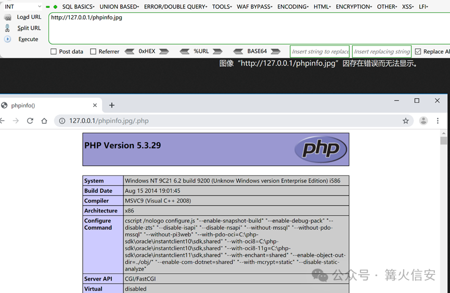Viewport: 450px width, 293px height.
Task: Open the OTHER menu
Action: 387,7
